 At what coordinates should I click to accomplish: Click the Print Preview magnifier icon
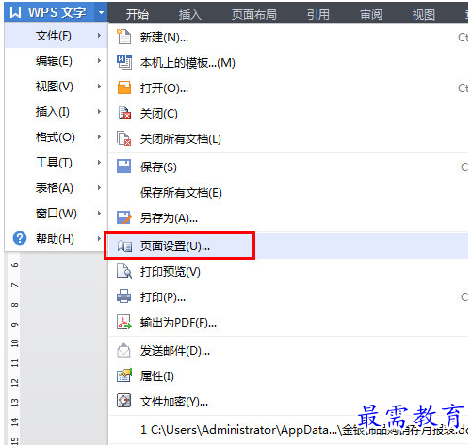pyautogui.click(x=124, y=271)
